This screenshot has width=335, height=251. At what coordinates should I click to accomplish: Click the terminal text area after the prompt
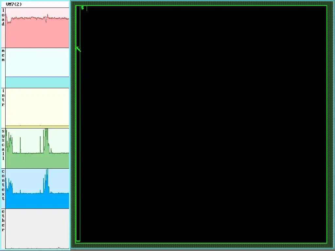click(x=203, y=124)
